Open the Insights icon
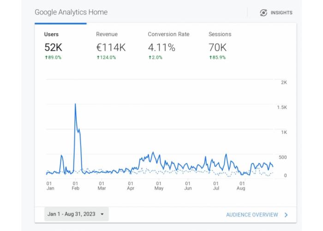323x231 pixels. click(x=263, y=13)
